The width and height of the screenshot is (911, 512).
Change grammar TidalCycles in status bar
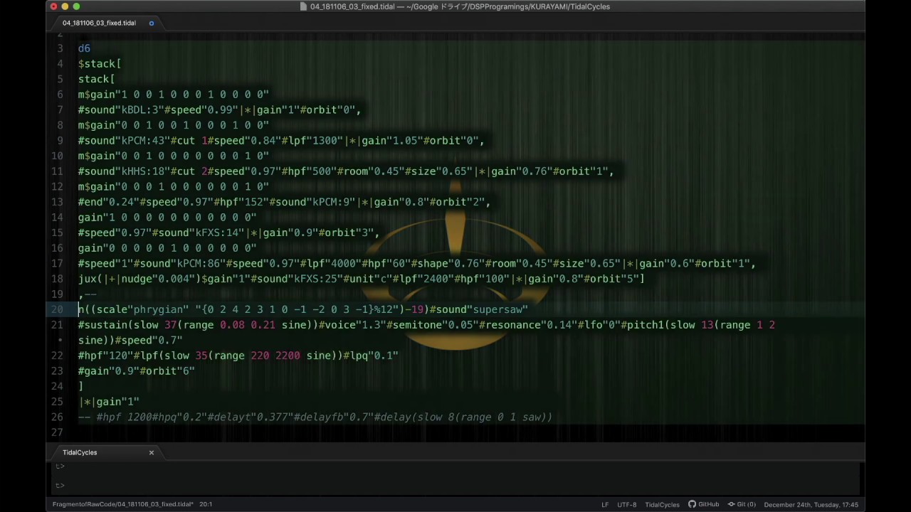click(x=662, y=505)
